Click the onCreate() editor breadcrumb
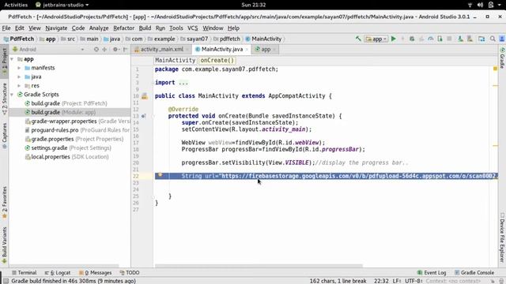506x284 pixels. (217, 60)
